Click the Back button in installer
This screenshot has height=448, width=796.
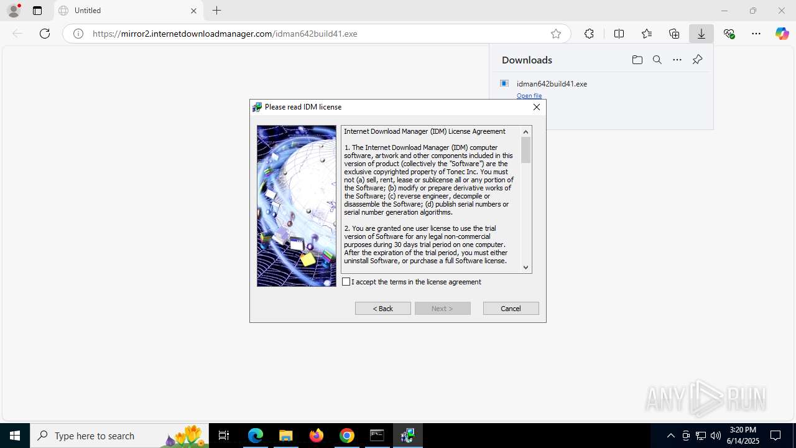(x=383, y=309)
